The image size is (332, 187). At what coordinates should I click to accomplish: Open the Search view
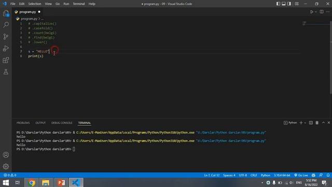[6, 25]
